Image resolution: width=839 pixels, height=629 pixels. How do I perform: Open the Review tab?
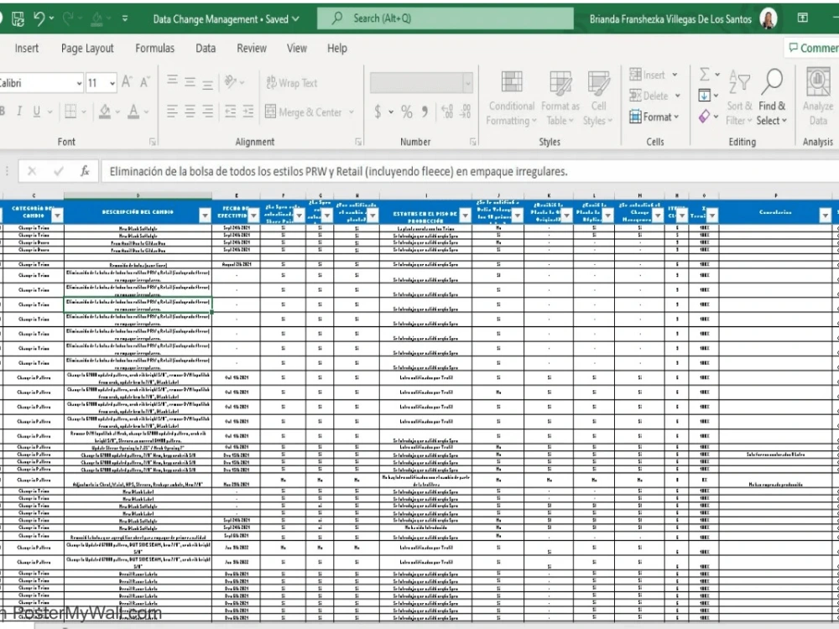252,48
